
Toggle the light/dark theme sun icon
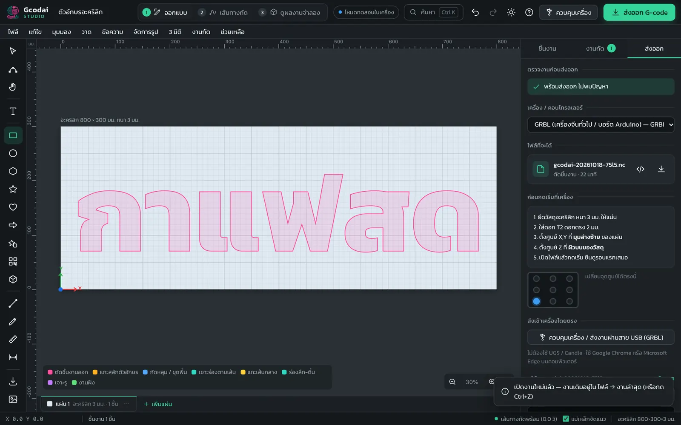(x=511, y=12)
